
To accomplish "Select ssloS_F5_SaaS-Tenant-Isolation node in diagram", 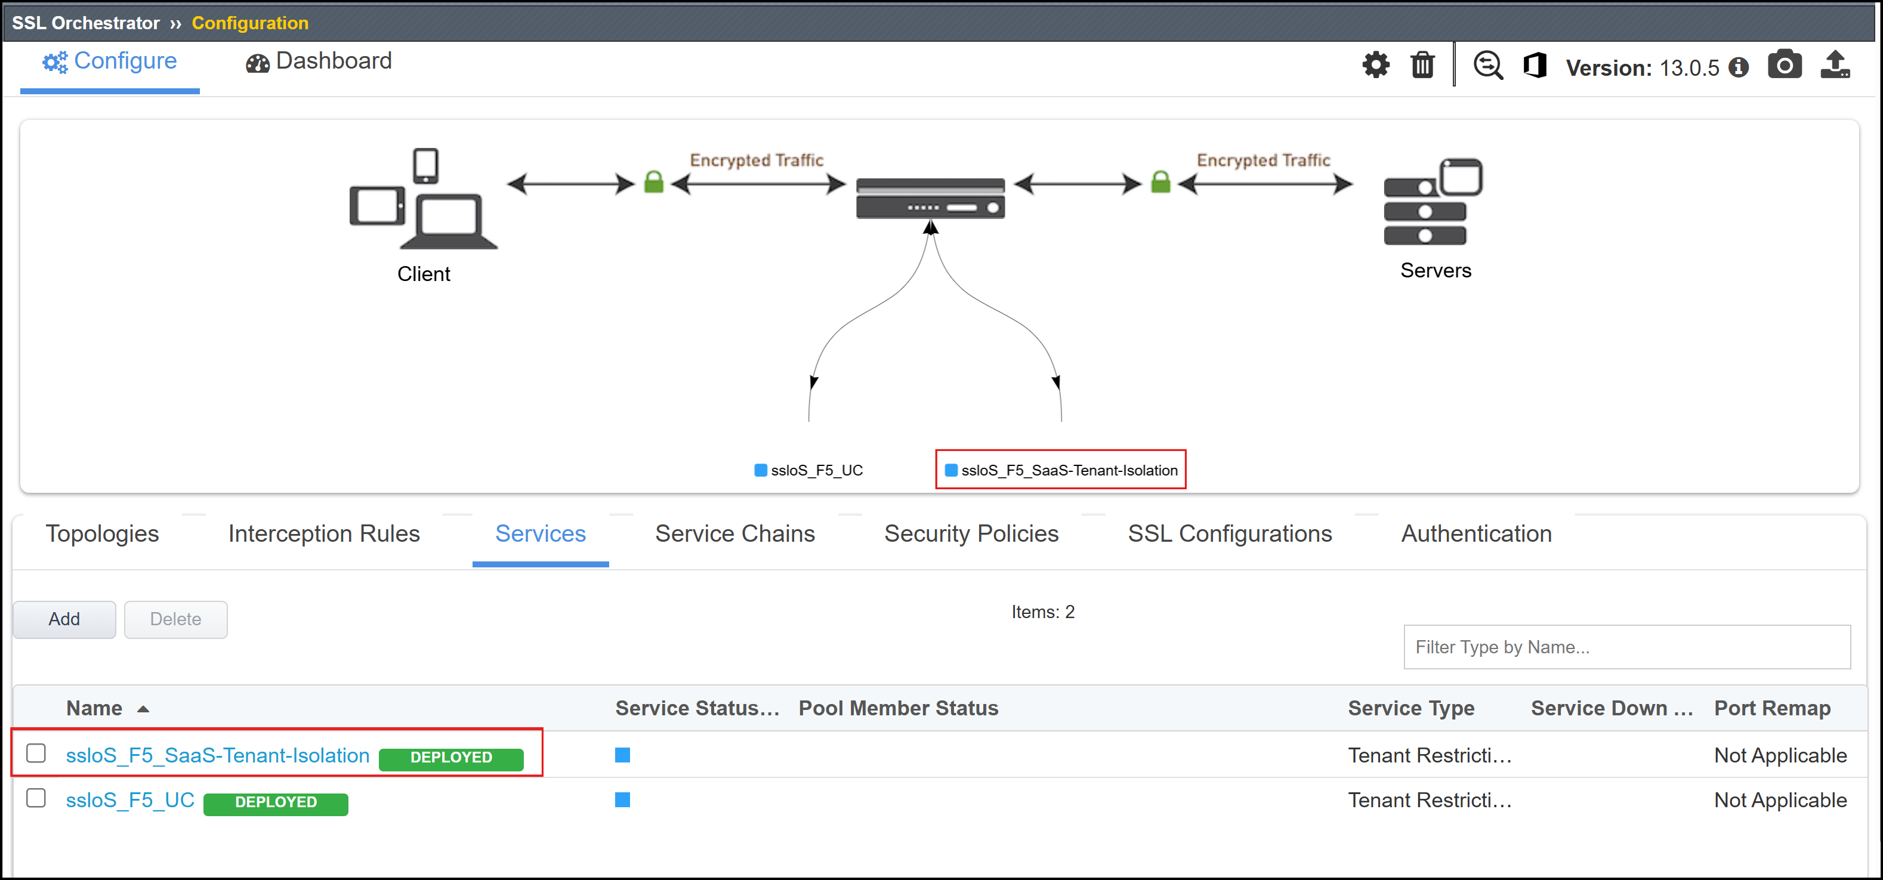I will [x=1061, y=470].
